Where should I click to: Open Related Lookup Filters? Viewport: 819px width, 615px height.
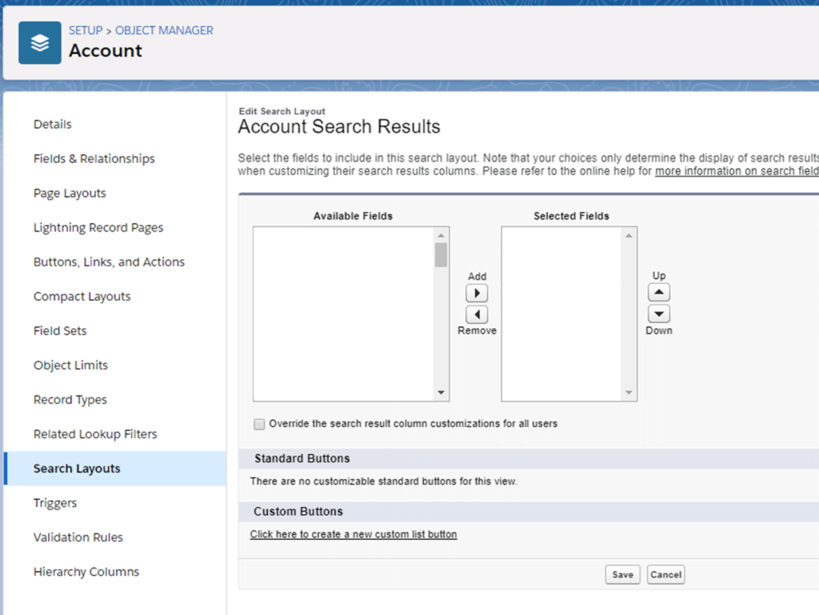[x=95, y=434]
